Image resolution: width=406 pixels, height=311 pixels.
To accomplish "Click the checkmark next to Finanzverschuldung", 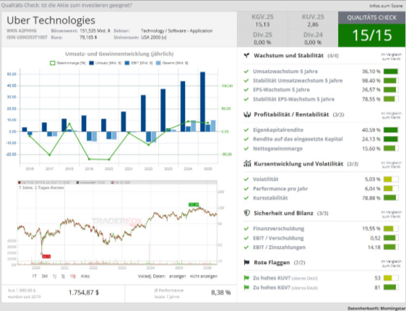I will pyautogui.click(x=246, y=229).
